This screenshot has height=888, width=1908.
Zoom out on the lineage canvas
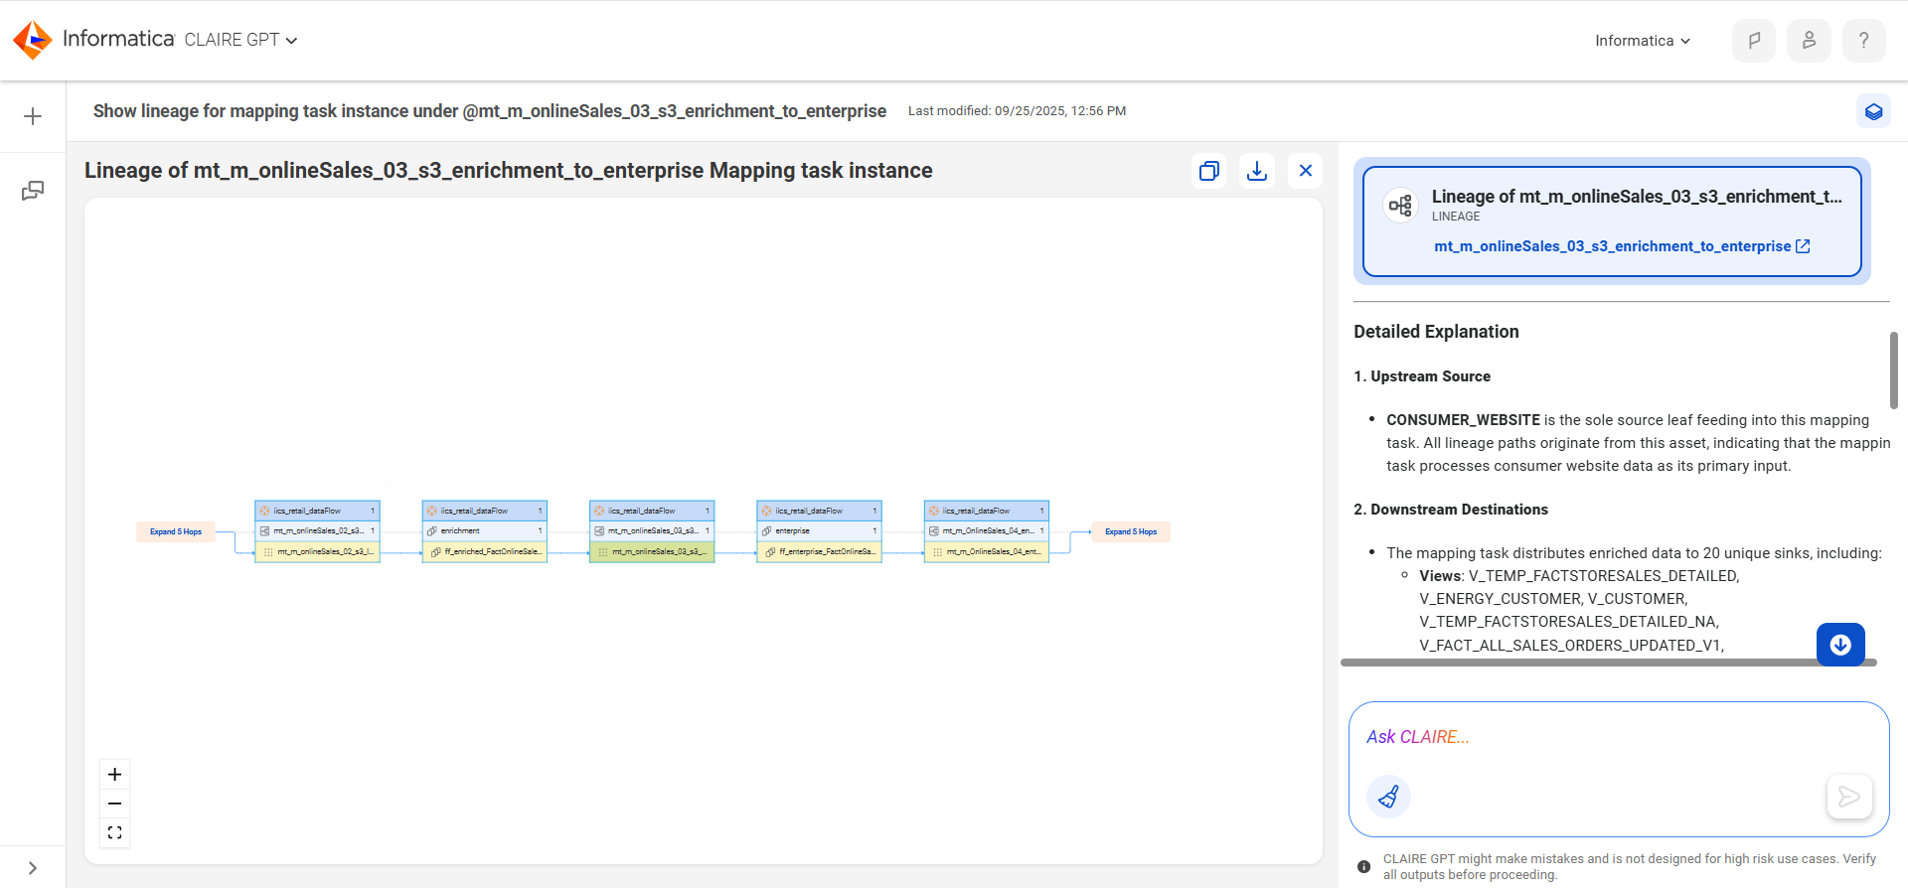point(115,803)
